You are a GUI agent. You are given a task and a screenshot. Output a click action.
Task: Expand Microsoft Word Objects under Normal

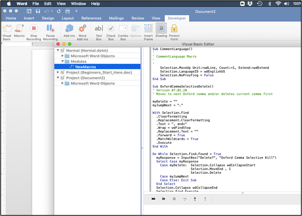[62, 56]
